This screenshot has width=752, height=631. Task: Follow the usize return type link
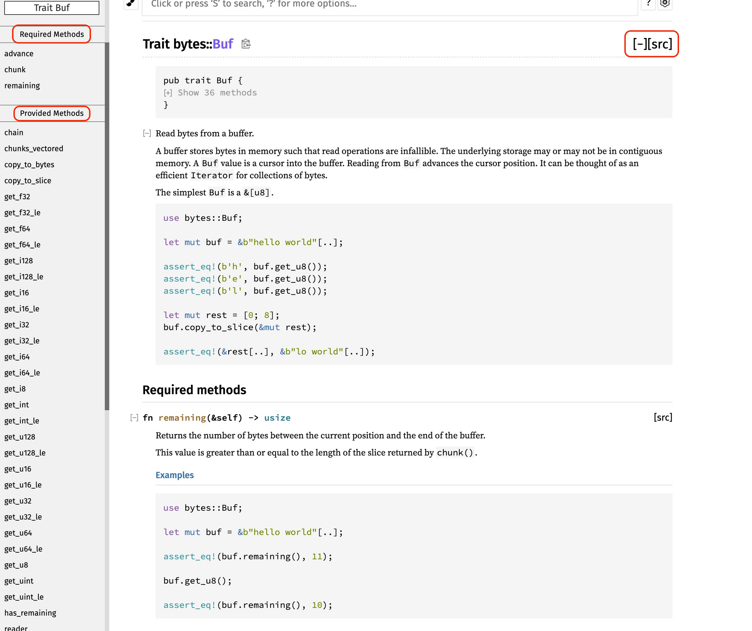277,418
